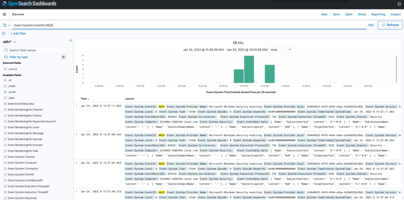
Task: Select the Event.RenderingInfo.Keywords.Keyword field
Action: (32, 122)
